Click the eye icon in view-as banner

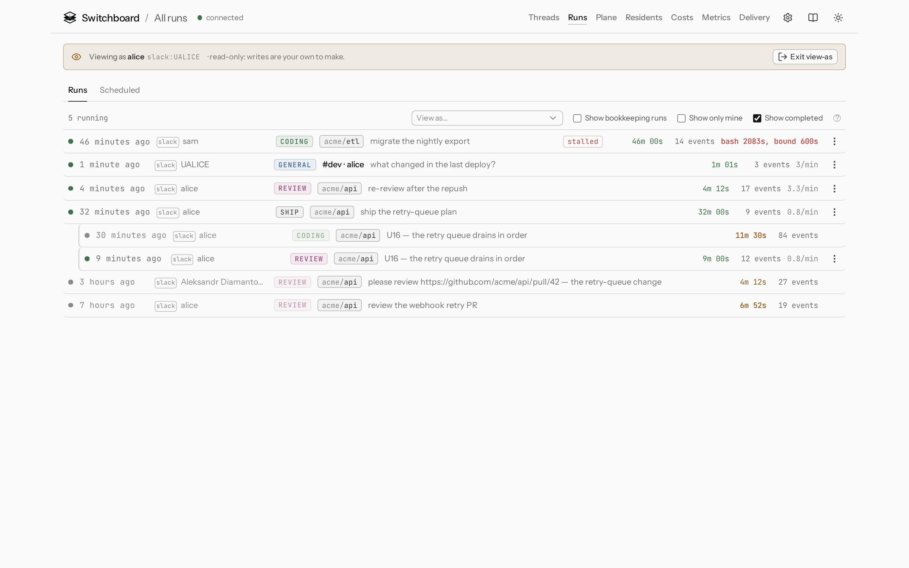[x=76, y=57]
